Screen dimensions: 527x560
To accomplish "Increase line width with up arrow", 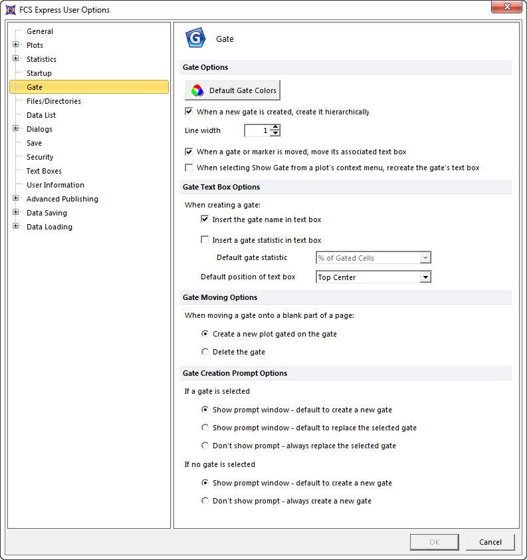I will click(275, 128).
